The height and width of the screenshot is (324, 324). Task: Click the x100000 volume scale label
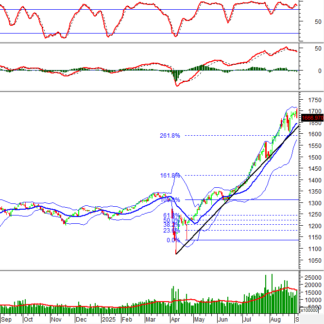312,310
